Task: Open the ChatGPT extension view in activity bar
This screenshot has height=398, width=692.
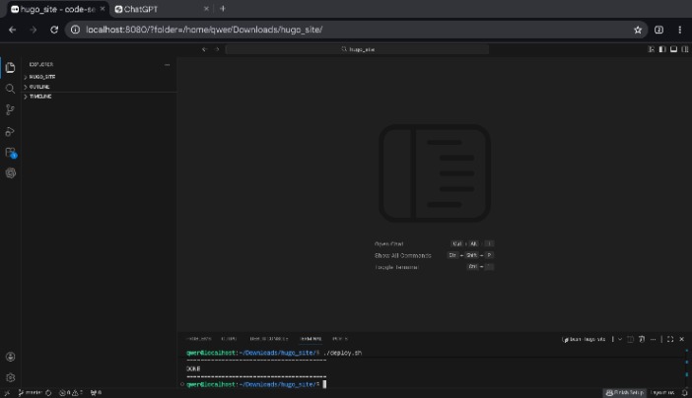Action: 10,173
